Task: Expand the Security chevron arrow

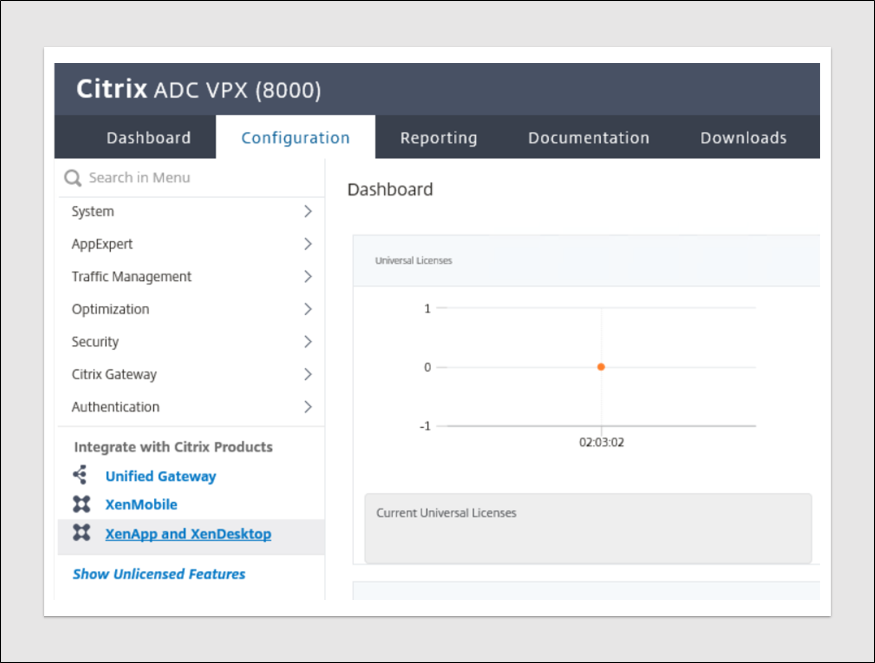Action: point(308,342)
